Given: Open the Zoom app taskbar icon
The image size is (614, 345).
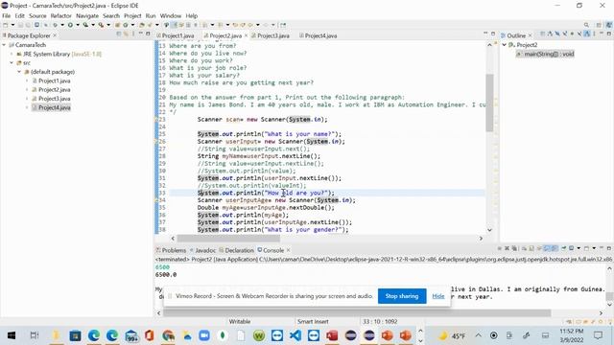Looking at the screenshot, I should point(204,335).
